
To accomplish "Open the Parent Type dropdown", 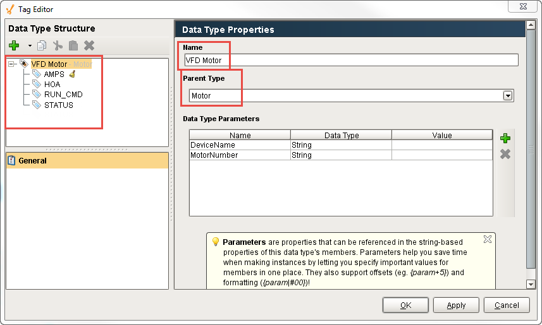I will pos(507,96).
